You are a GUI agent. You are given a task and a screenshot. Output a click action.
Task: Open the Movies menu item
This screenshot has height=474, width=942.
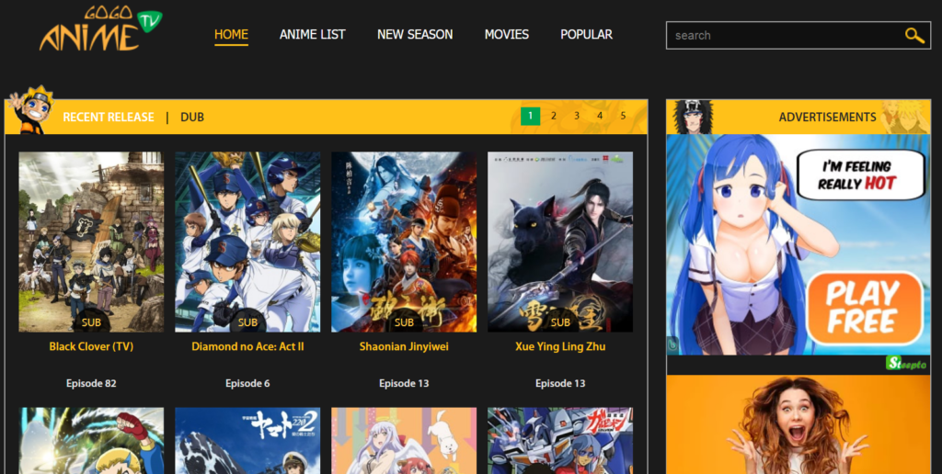[x=507, y=35]
